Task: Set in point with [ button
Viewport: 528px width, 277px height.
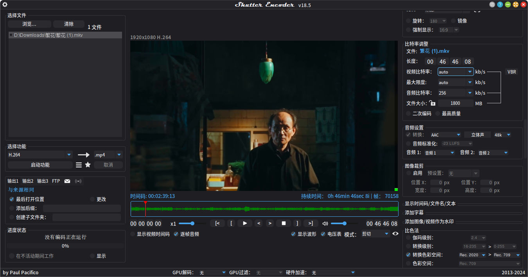Action: [x=231, y=223]
